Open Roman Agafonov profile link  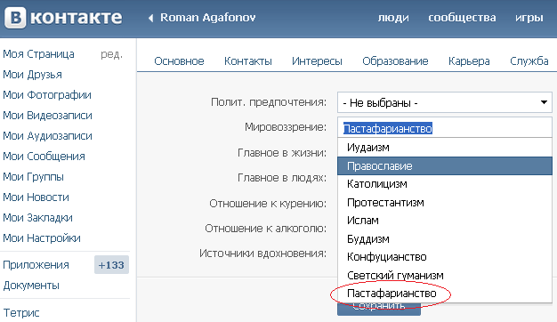coord(208,18)
